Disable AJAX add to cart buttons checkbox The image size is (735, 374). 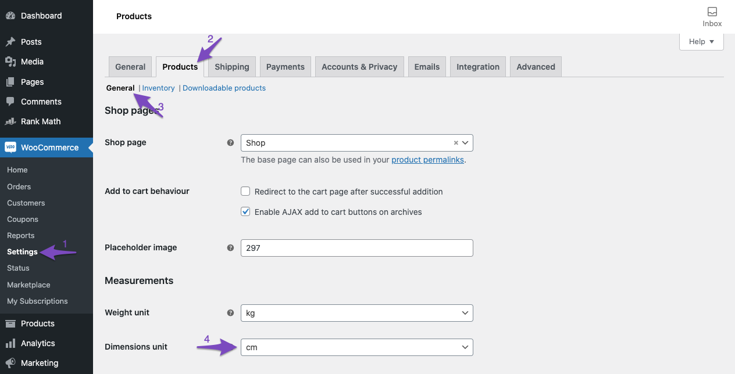[x=245, y=212]
